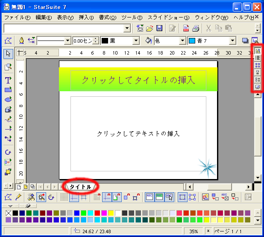Open the fill type dropdown showing 色
264x237 pixels.
[x=182, y=40]
